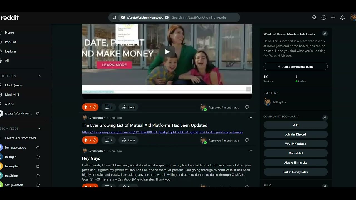This screenshot has width=356, height=200.
Task: Open List of Survey Sites bookmark
Action: point(296,172)
